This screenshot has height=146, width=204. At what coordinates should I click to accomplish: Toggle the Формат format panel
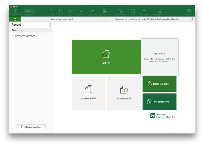point(189,12)
